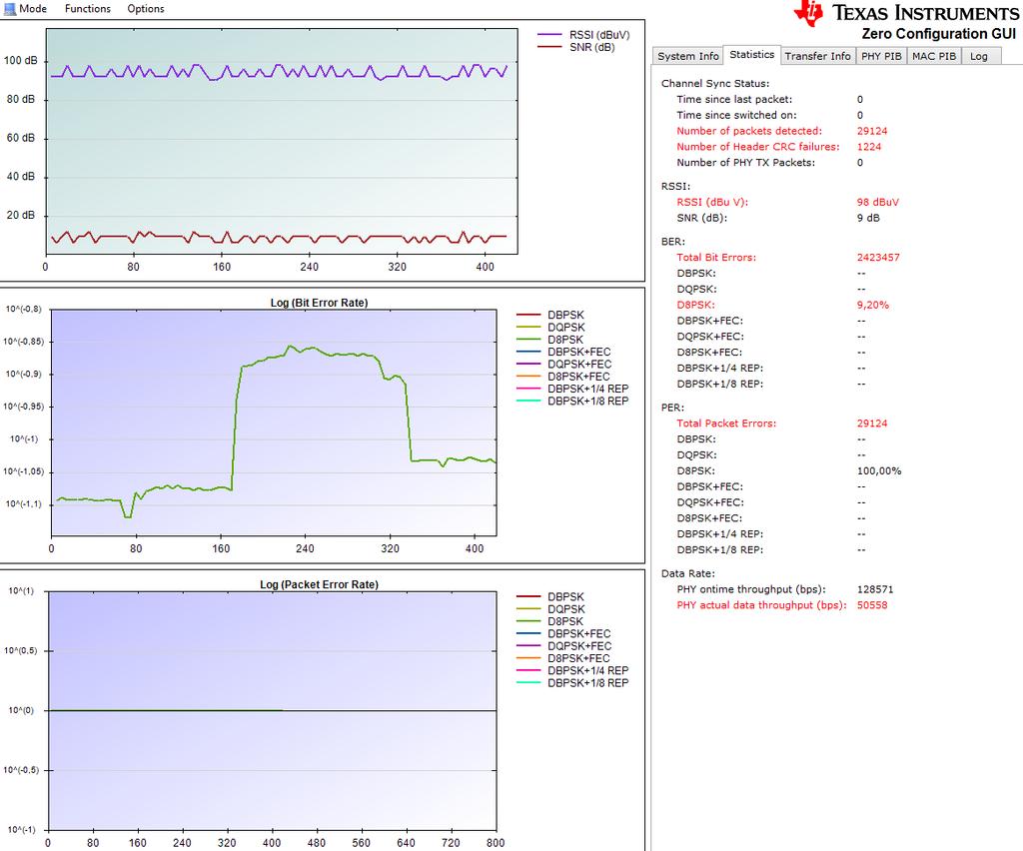
Task: Open the Log tab
Action: 979,56
